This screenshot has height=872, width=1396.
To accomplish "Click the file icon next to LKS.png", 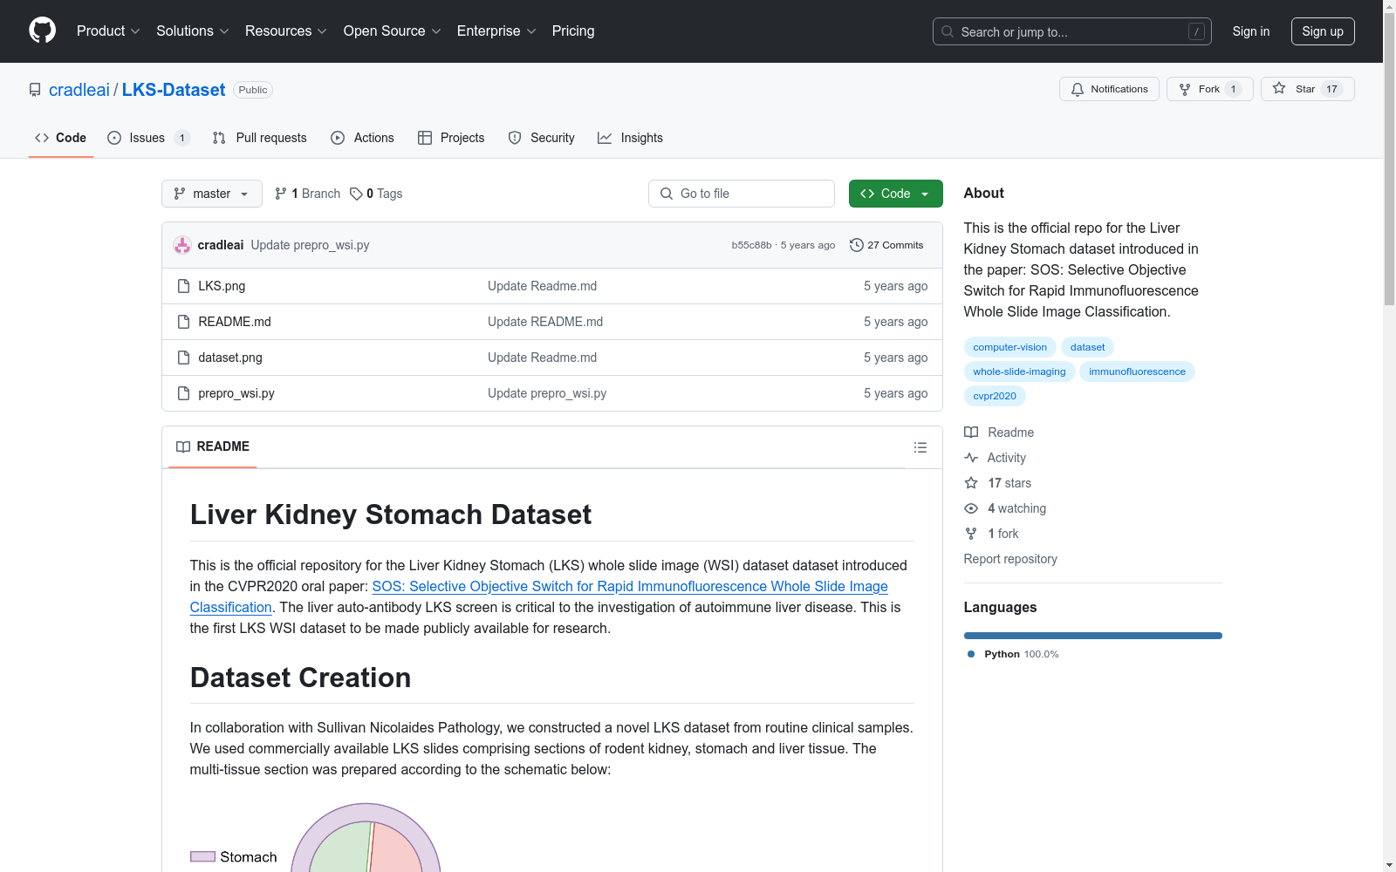I will (183, 286).
